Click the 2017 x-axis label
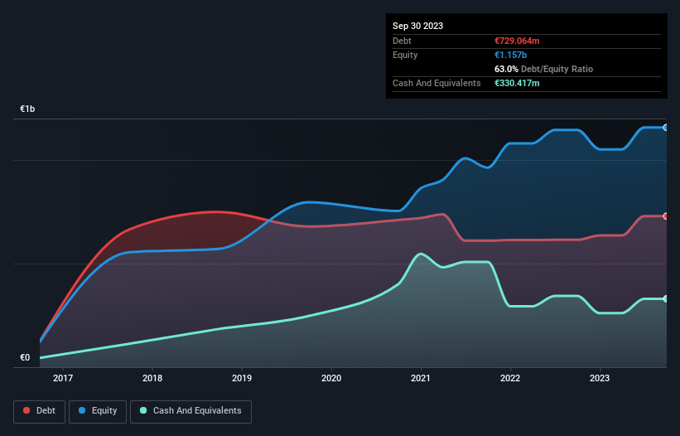This screenshot has height=436, width=680. pyautogui.click(x=63, y=378)
